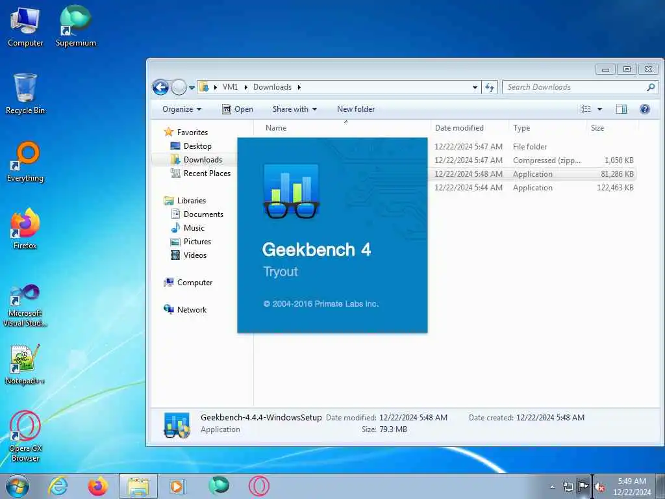Click the Explorer forward arrow button
Screen dimensions: 665x499
click(x=179, y=88)
